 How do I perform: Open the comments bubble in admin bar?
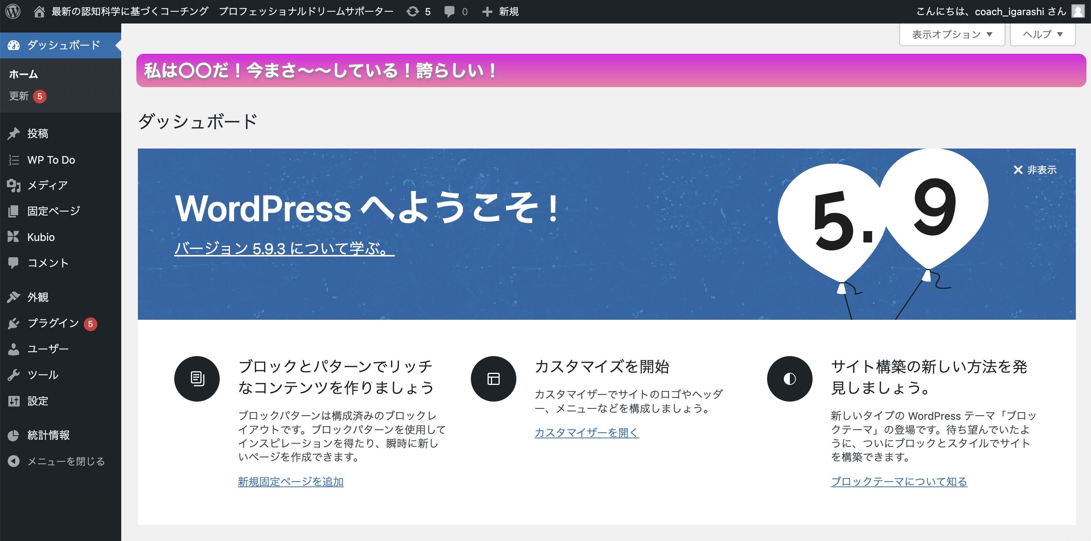point(449,11)
